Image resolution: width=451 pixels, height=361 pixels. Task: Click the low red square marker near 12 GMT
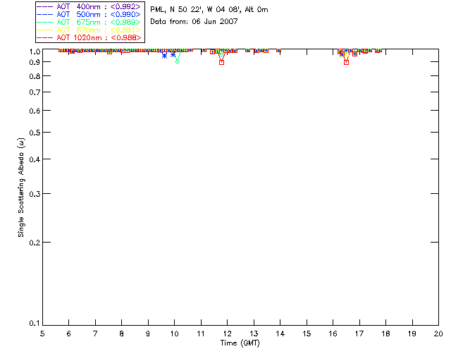pyautogui.click(x=221, y=62)
